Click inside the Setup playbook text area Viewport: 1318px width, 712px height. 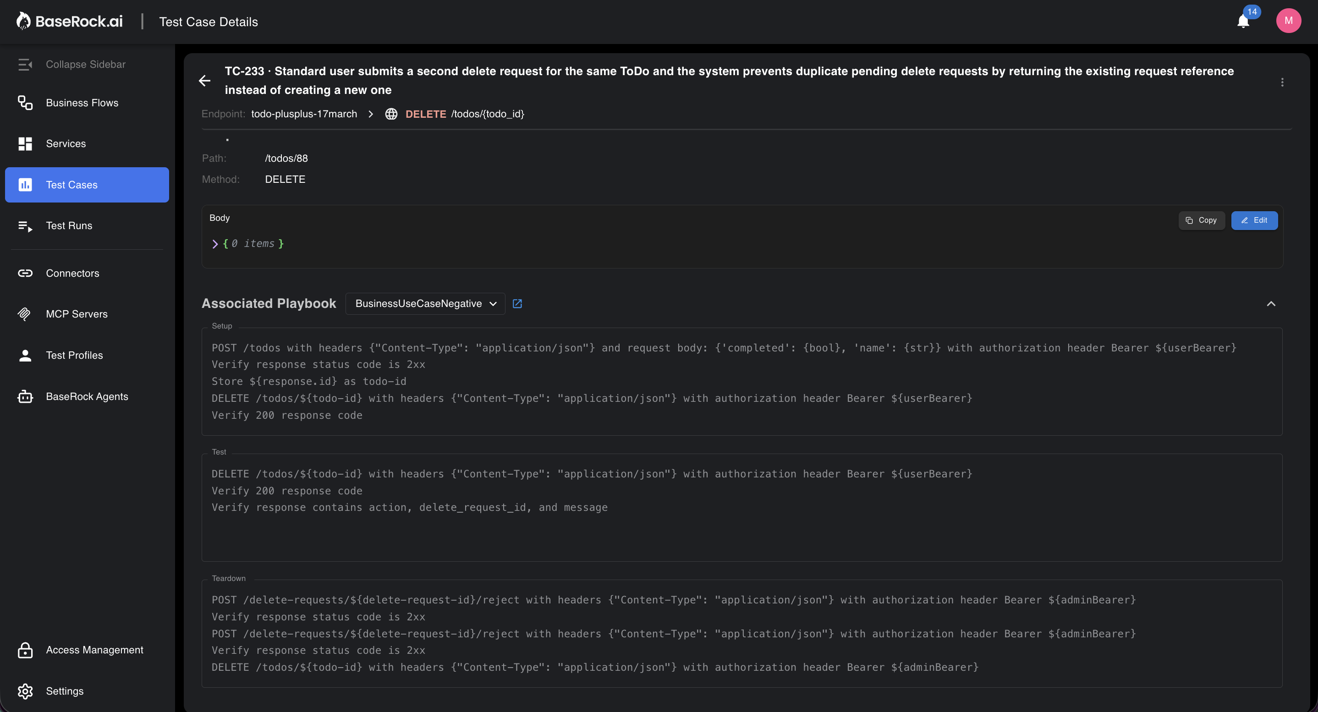tap(742, 382)
